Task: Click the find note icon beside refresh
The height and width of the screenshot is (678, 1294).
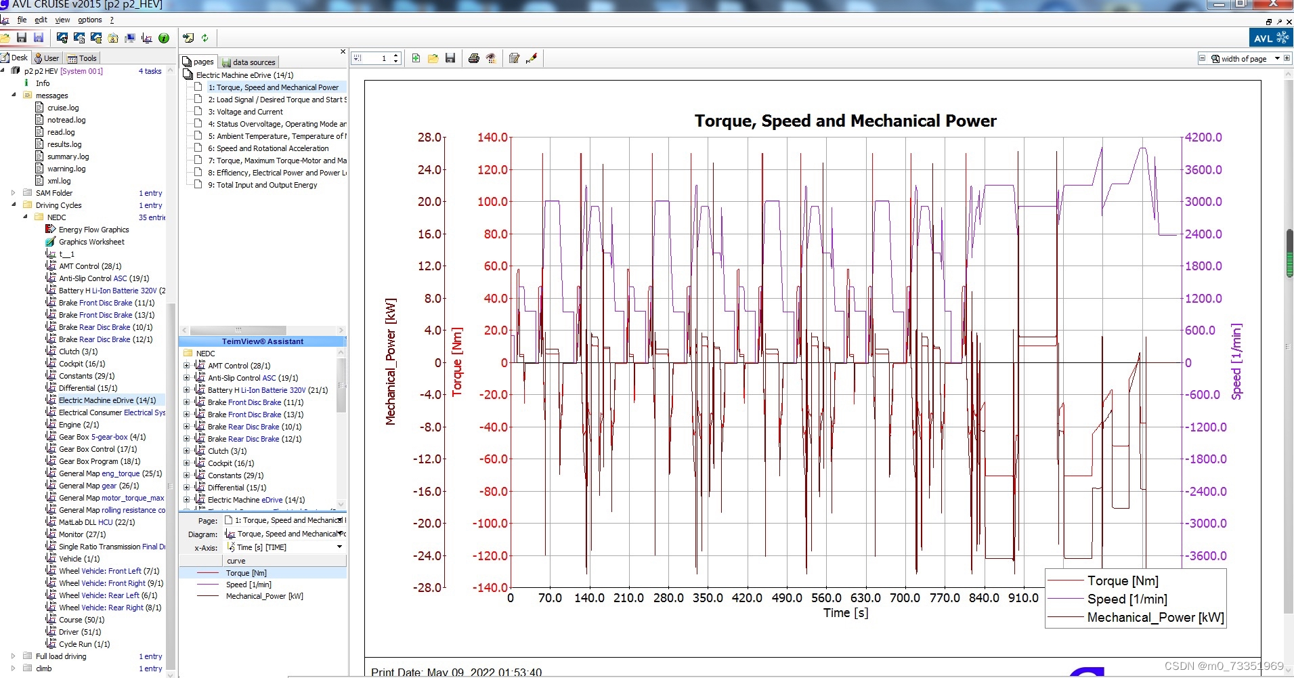Action: [x=188, y=38]
